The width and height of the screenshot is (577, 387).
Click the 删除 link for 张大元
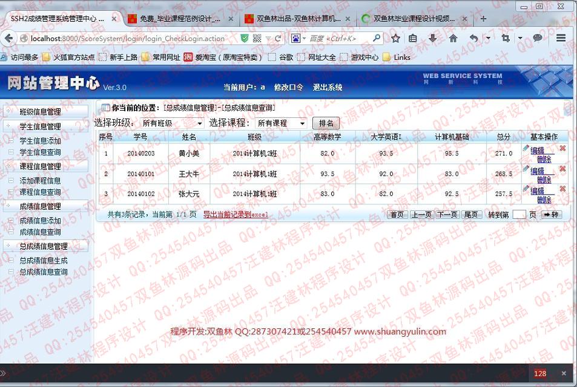click(x=544, y=200)
